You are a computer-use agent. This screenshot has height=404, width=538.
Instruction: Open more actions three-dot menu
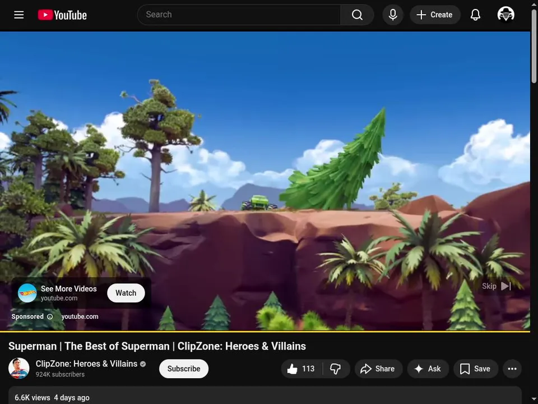tap(512, 369)
